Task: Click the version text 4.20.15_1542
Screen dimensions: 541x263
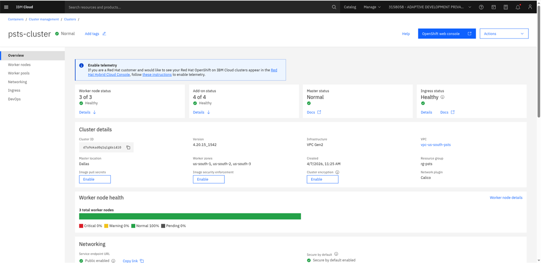Action: (205, 145)
